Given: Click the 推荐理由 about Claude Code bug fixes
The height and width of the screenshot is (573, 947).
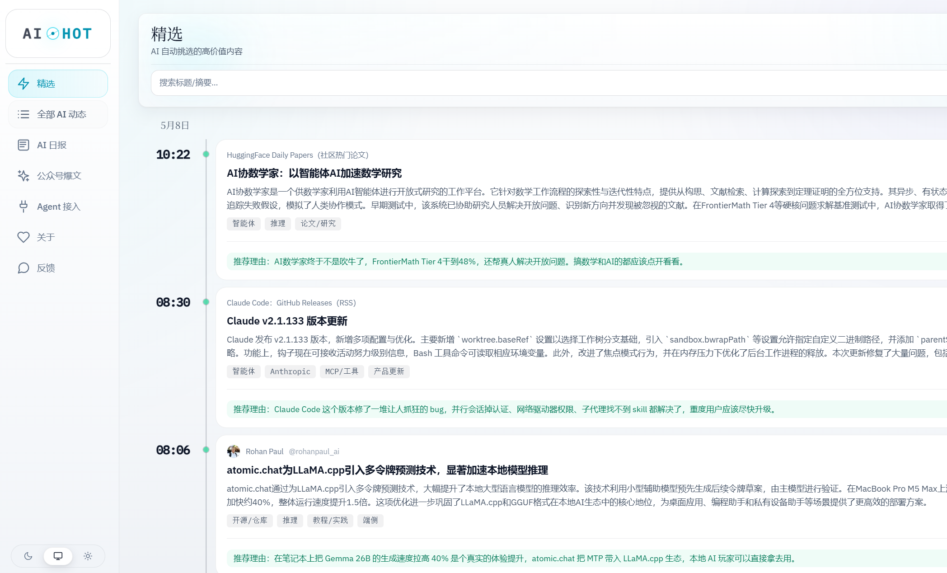Looking at the screenshot, I should click(586, 409).
